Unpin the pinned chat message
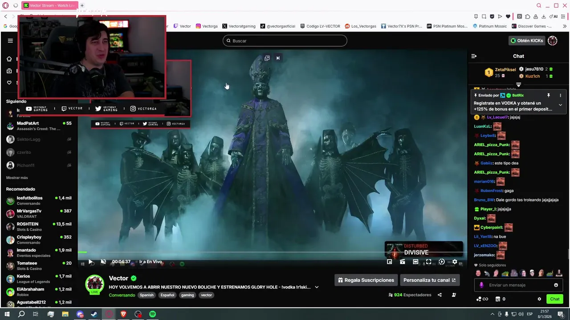570x320 pixels. [x=549, y=95]
